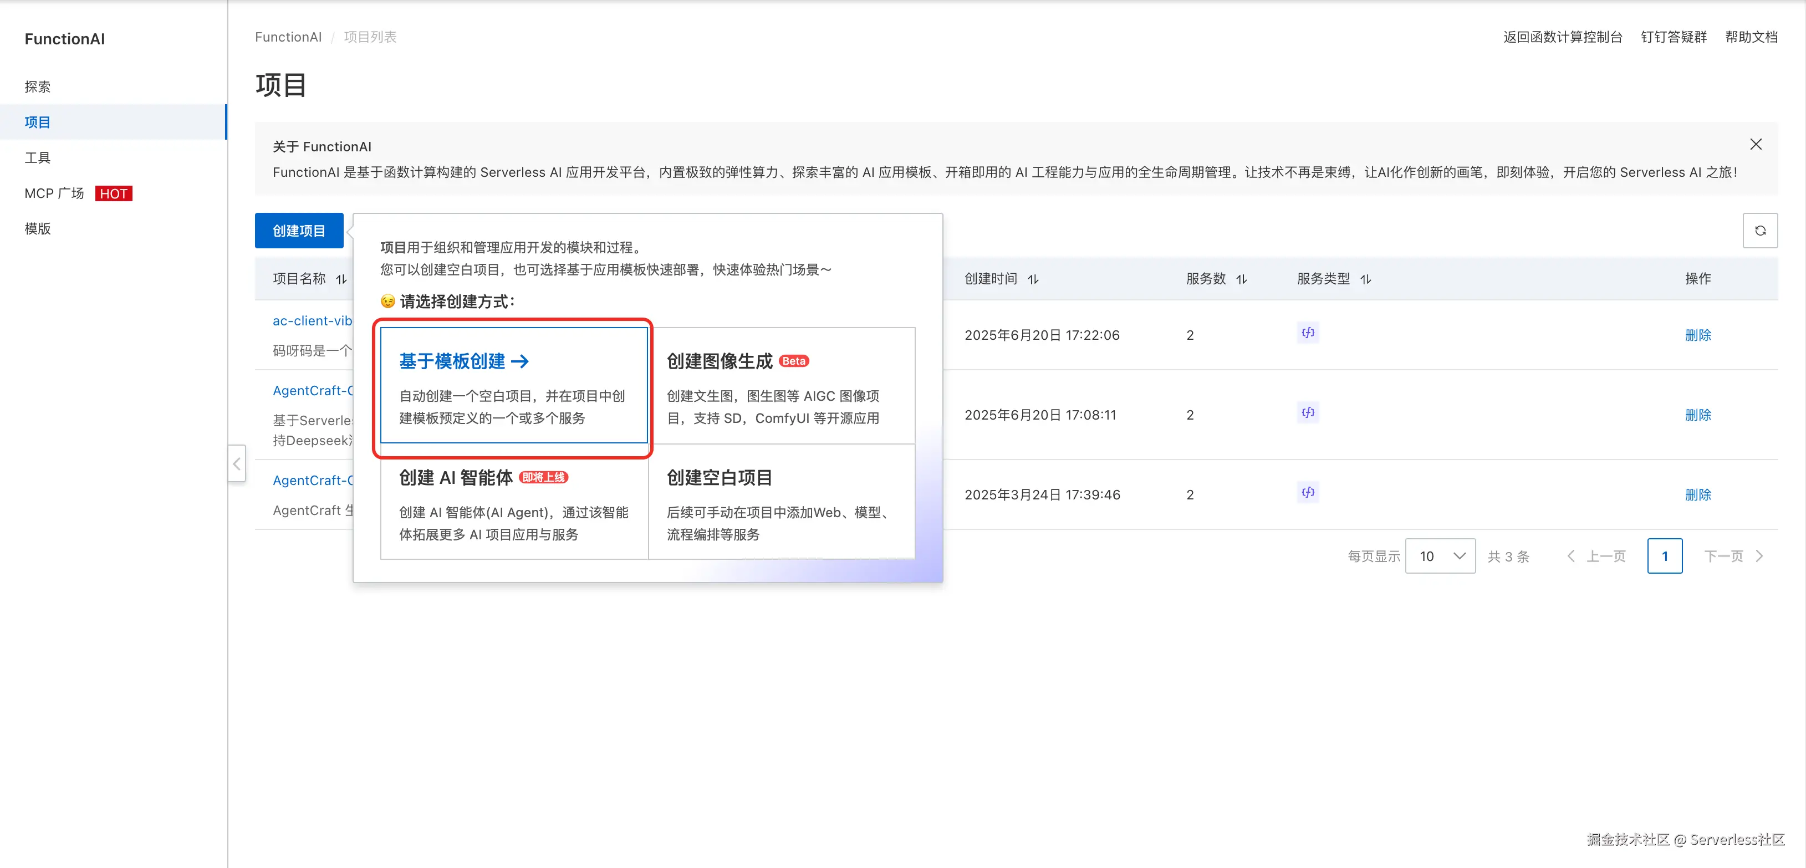This screenshot has width=1806, height=868.
Task: Collapse the left sidebar with the arrow handle
Action: 237,463
